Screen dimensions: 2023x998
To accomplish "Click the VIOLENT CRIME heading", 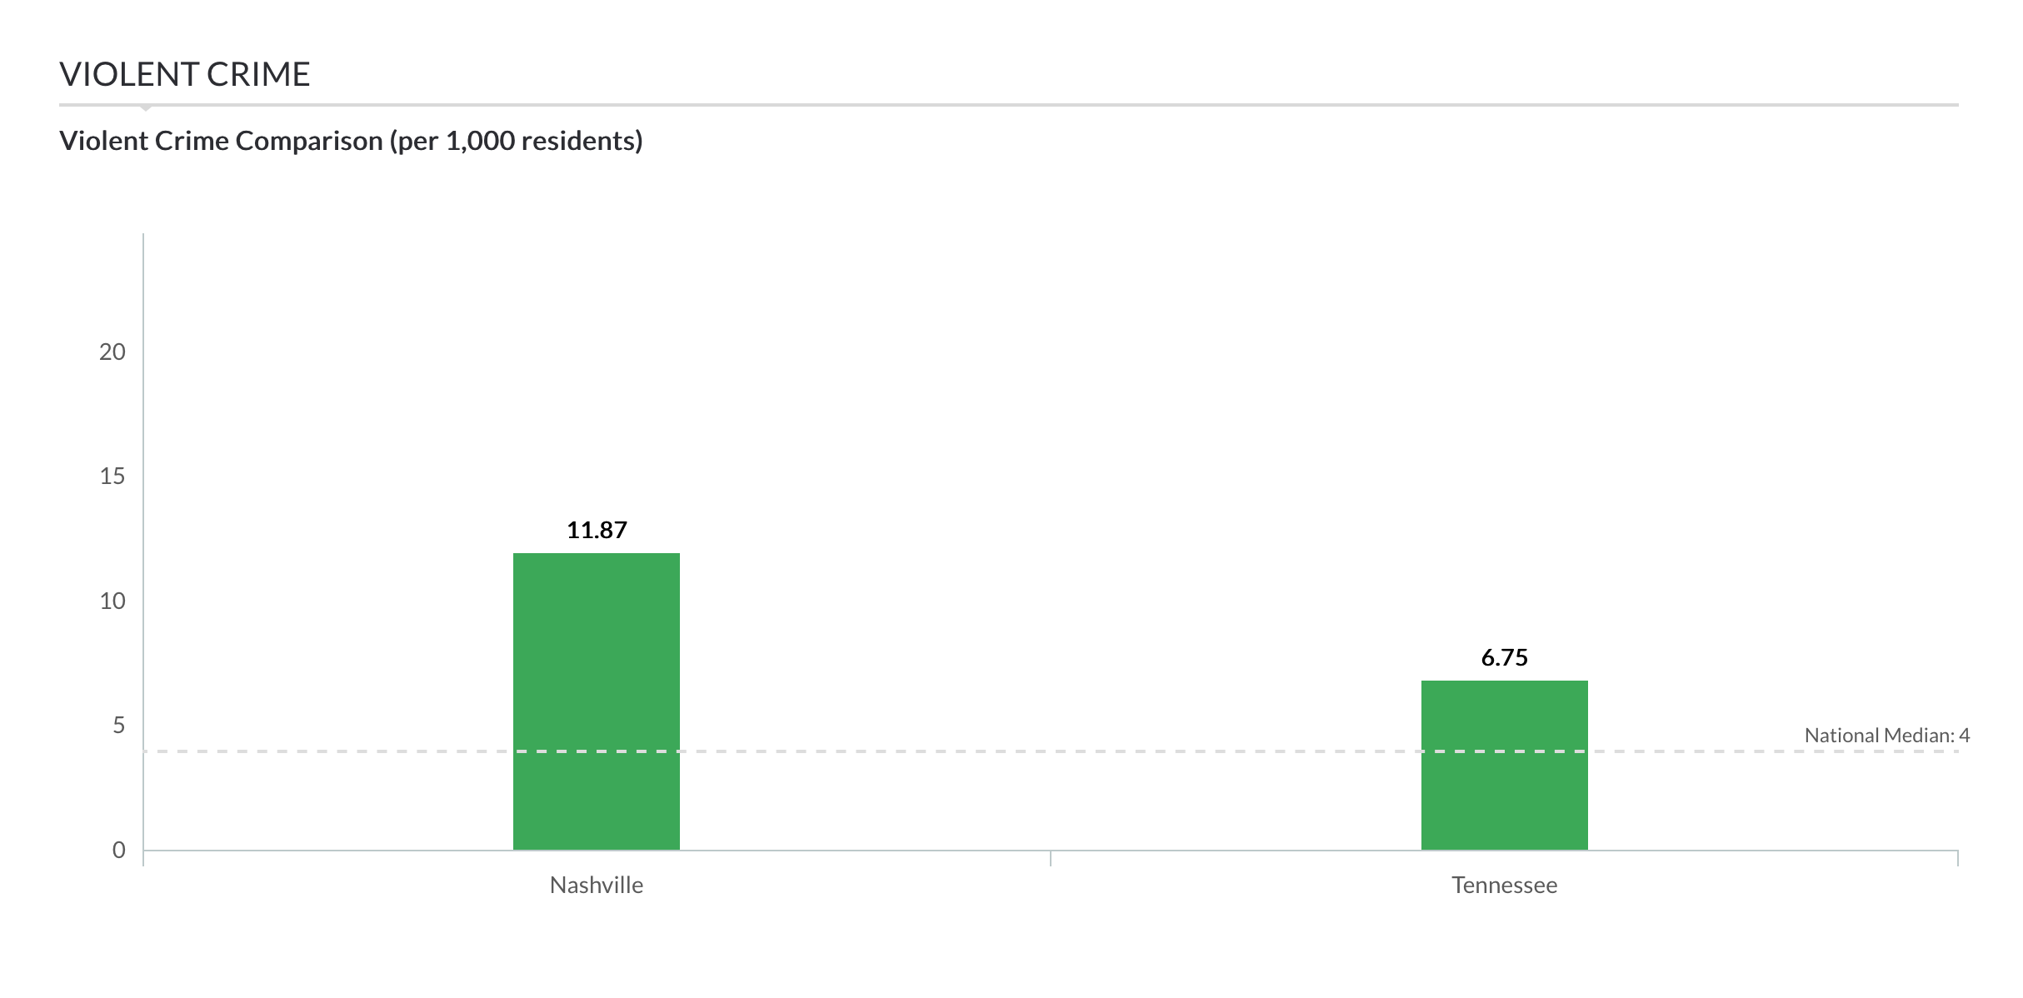I will click(185, 74).
